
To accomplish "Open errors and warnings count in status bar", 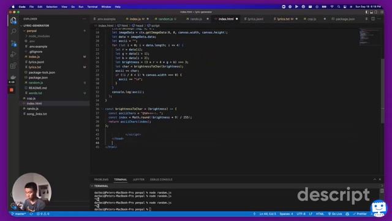I will click(x=43, y=214).
